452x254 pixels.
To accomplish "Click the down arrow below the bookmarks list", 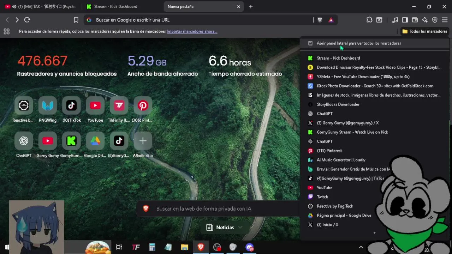I will pyautogui.click(x=374, y=233).
